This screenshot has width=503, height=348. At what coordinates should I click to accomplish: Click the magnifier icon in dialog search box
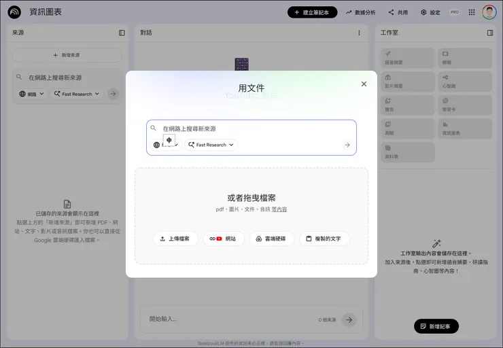pyautogui.click(x=154, y=128)
